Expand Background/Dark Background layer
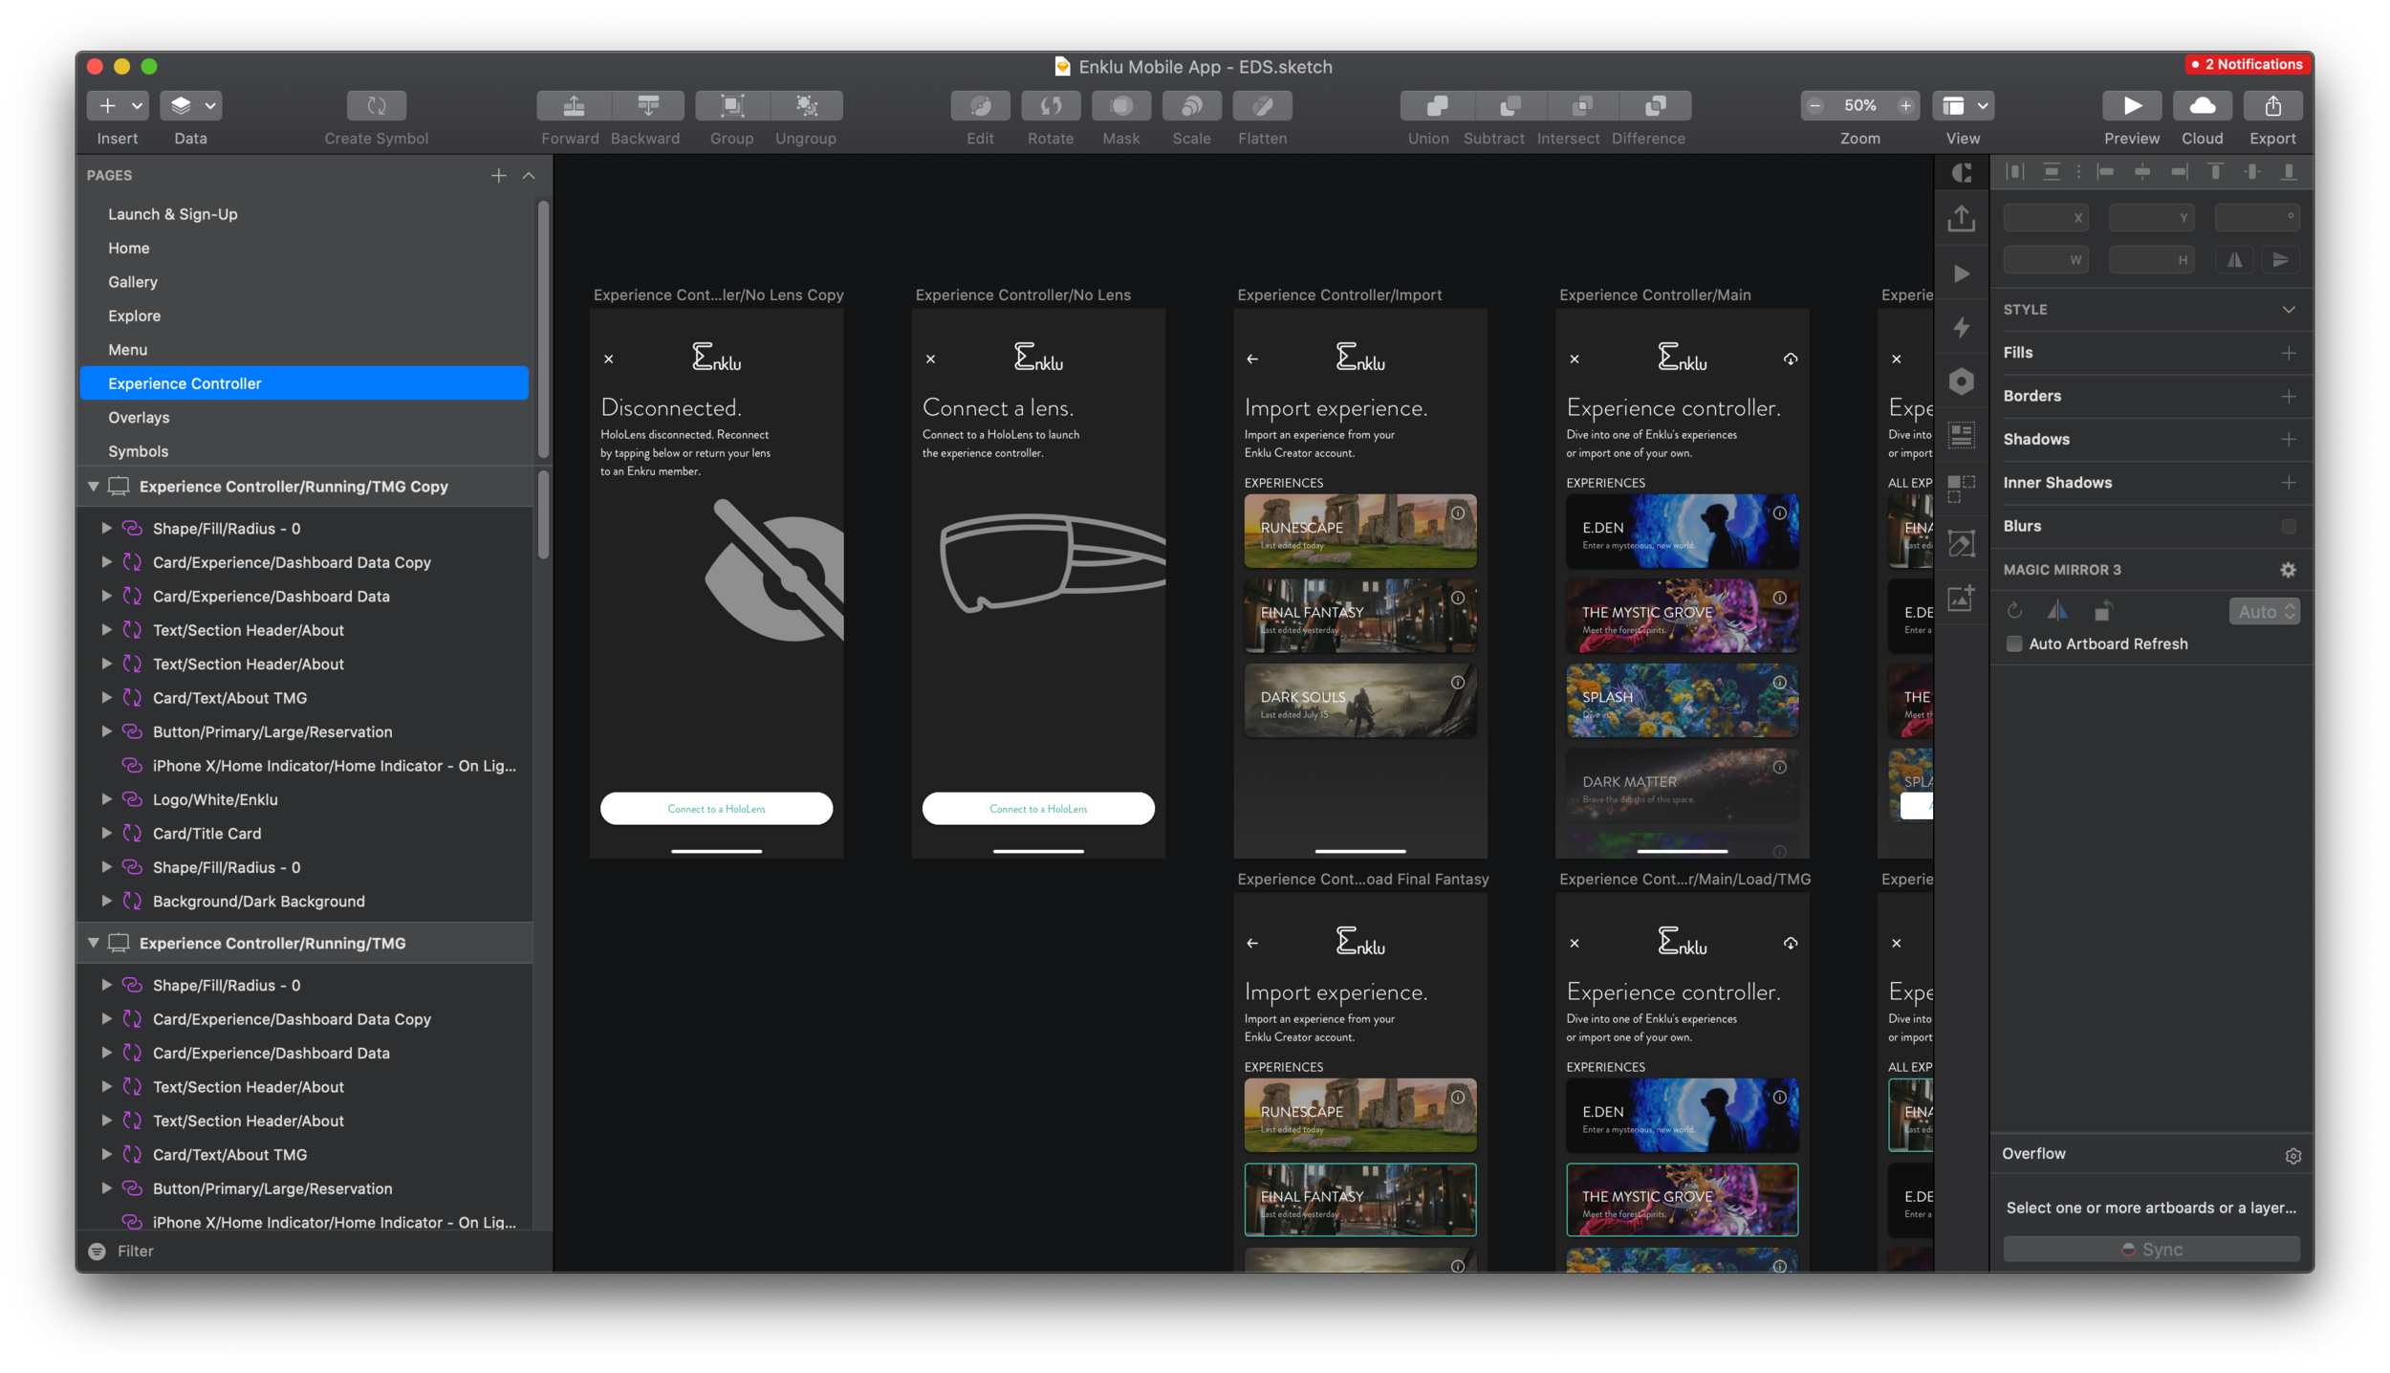The image size is (2390, 1373). point(106,902)
